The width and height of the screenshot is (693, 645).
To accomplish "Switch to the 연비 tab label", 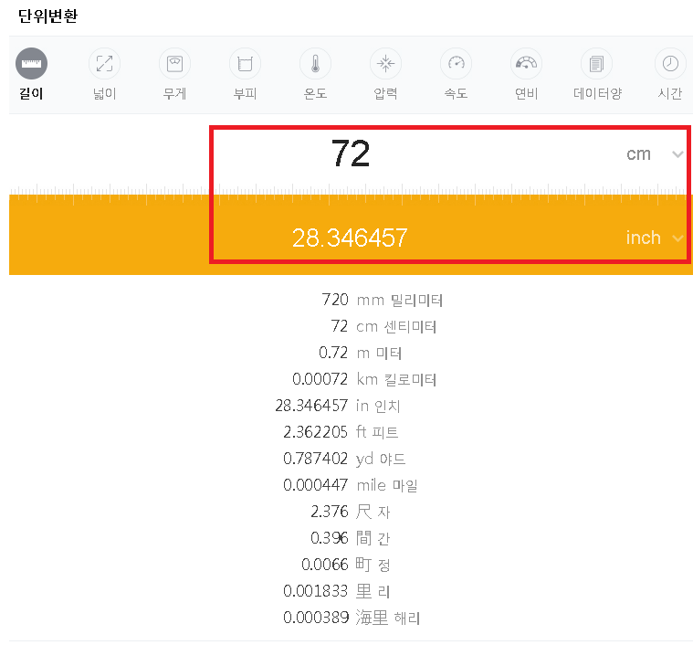I will point(526,94).
